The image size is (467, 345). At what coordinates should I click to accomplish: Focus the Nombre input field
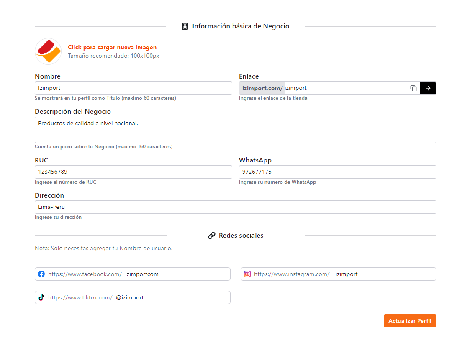tap(133, 88)
